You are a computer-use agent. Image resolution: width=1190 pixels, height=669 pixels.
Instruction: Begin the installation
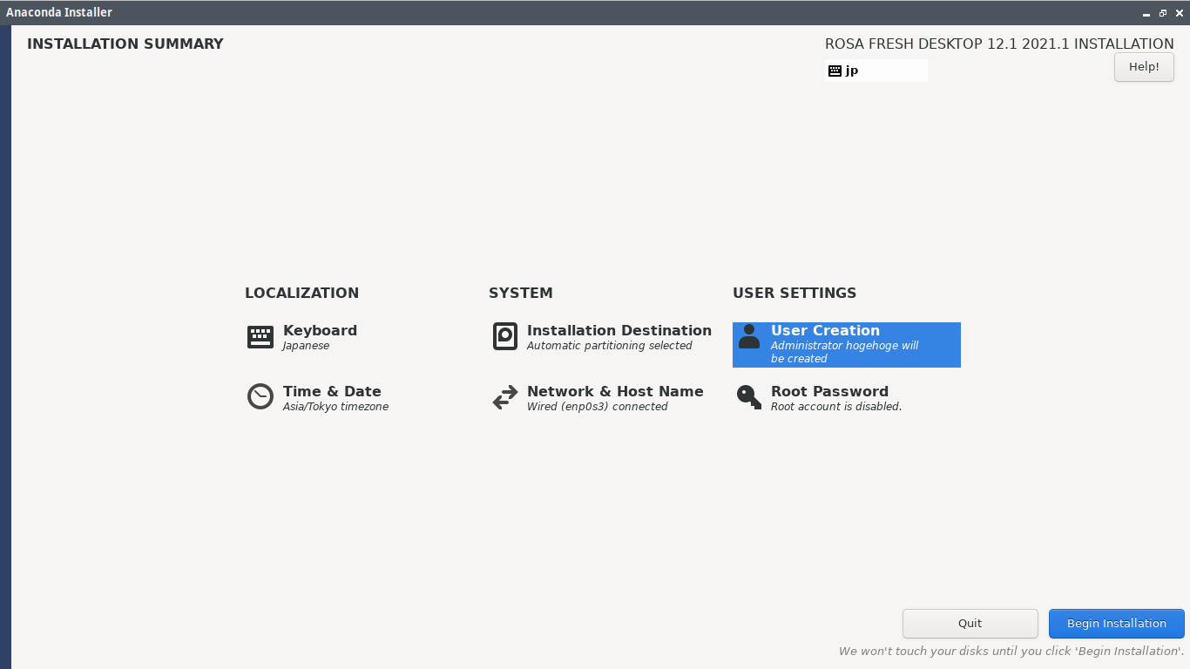click(x=1116, y=624)
